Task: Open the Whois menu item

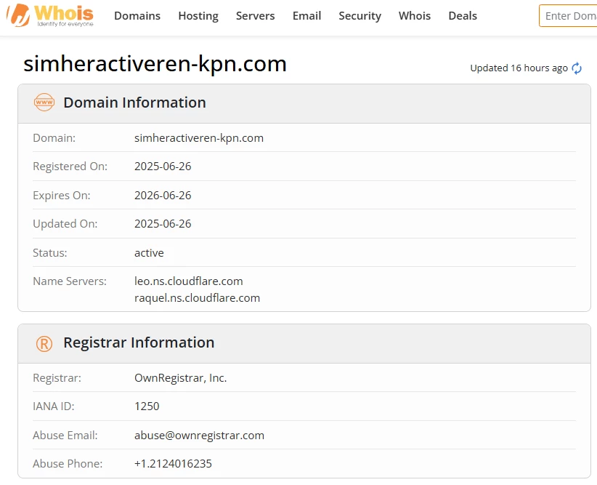Action: click(415, 15)
